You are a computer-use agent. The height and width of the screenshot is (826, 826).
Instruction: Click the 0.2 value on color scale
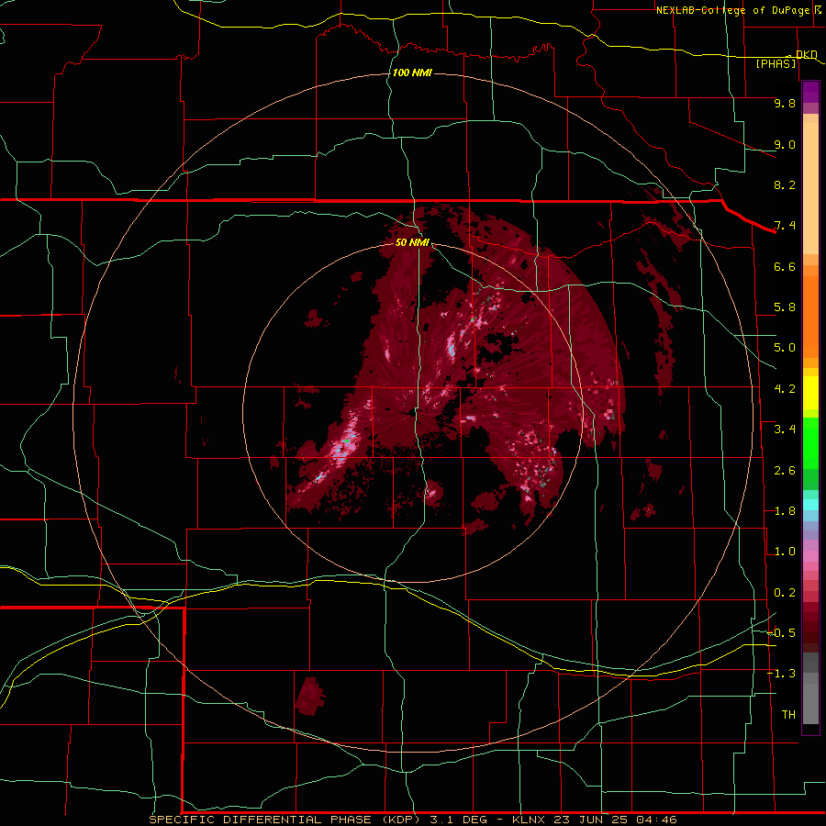[785, 593]
